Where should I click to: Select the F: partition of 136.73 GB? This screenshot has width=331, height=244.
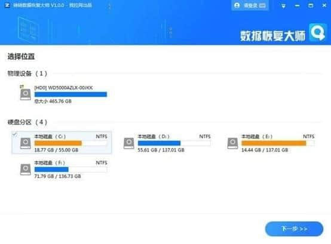(63, 169)
